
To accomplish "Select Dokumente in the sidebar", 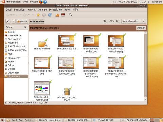I will click(16, 58).
